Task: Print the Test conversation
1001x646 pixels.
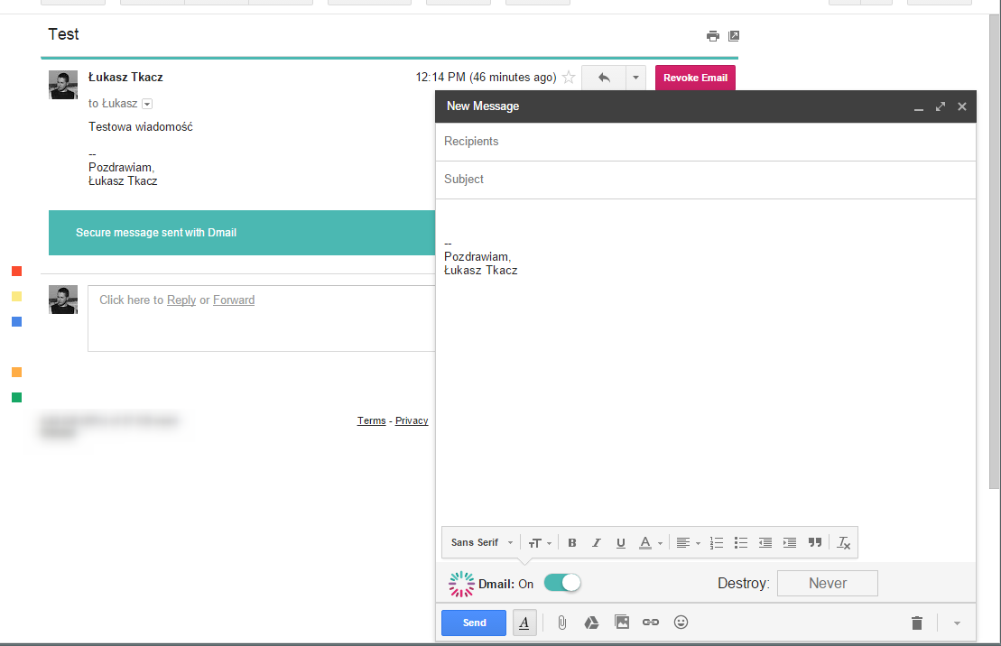Action: click(713, 36)
